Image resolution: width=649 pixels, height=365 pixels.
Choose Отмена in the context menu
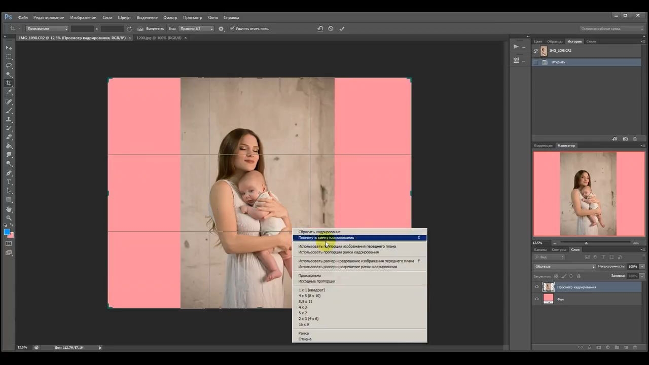pos(359,339)
